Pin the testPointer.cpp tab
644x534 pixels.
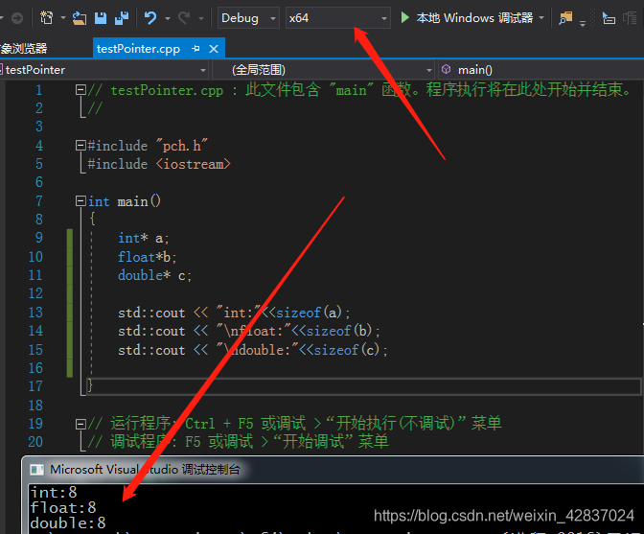195,49
